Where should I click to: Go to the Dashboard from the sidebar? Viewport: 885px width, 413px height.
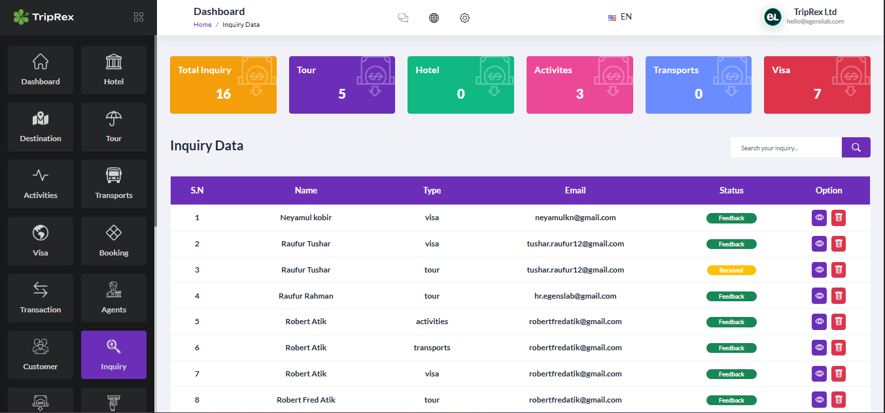pyautogui.click(x=40, y=70)
